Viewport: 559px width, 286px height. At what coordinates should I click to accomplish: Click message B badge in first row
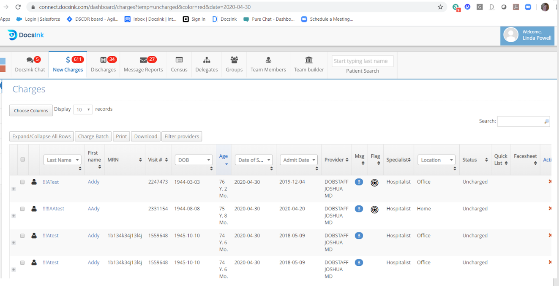coord(359,182)
